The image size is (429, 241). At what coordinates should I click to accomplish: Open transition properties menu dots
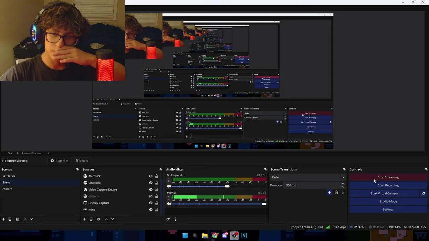tap(343, 192)
